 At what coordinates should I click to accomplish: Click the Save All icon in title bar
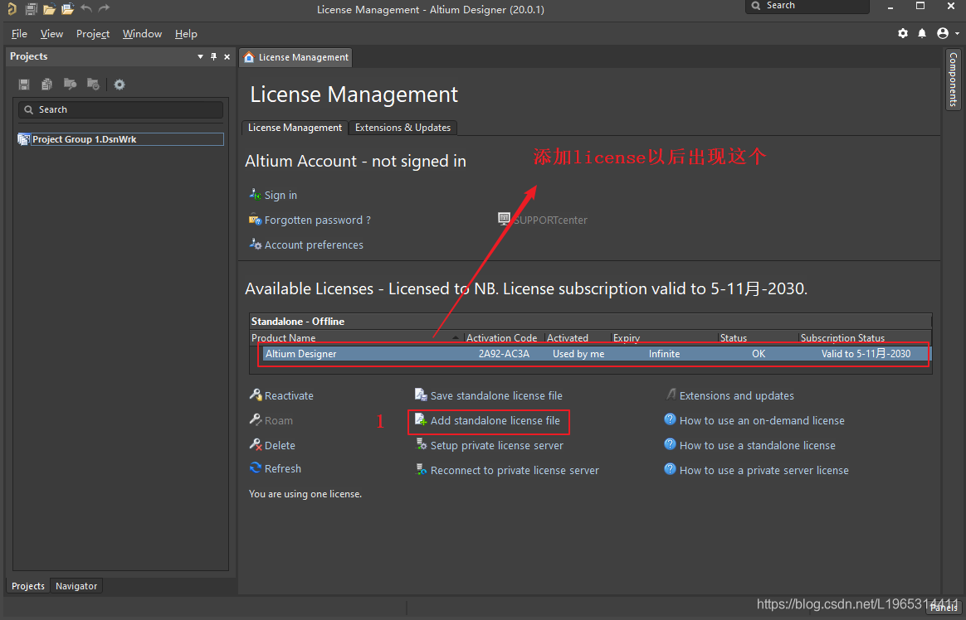(x=31, y=8)
